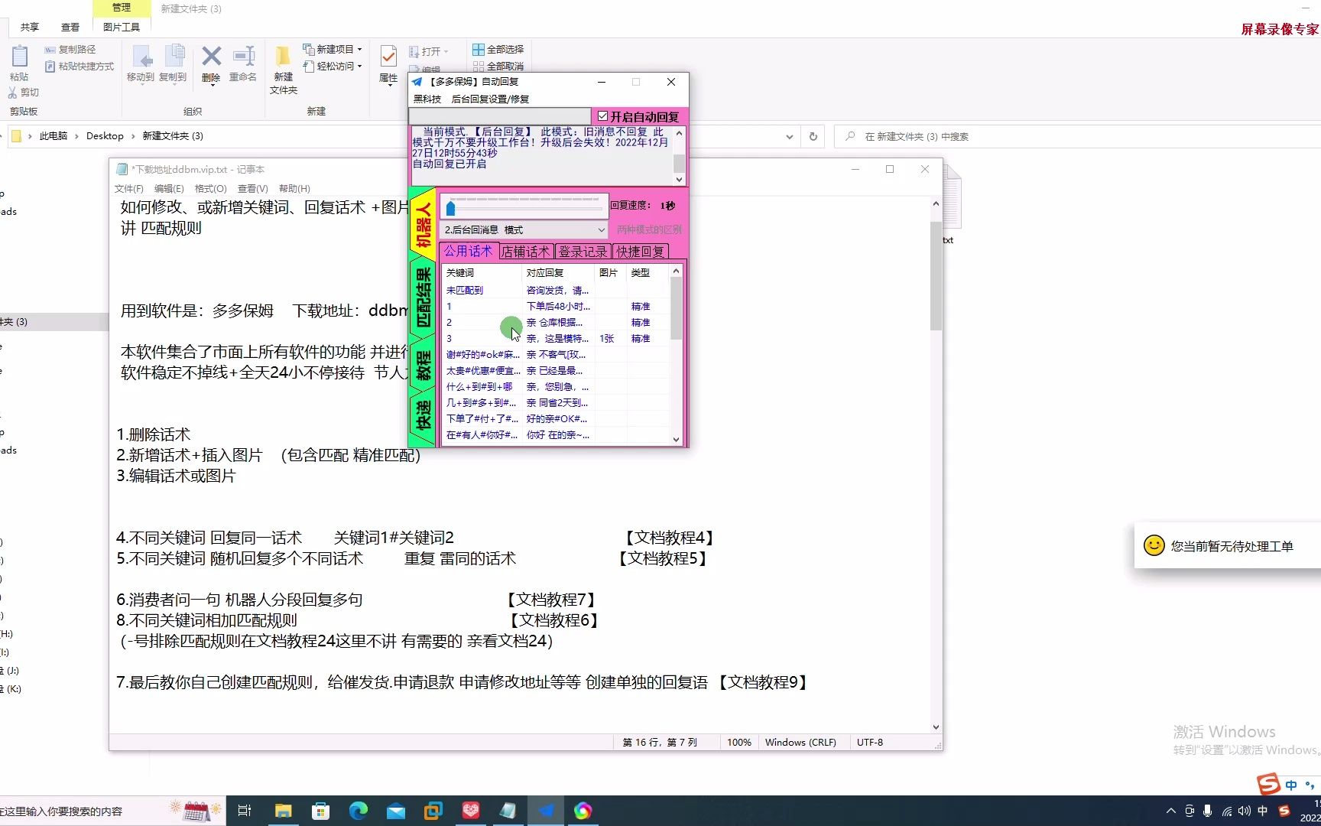Toggle 开启自动回复 checkbox
Screen dimensions: 1321x826
[603, 116]
